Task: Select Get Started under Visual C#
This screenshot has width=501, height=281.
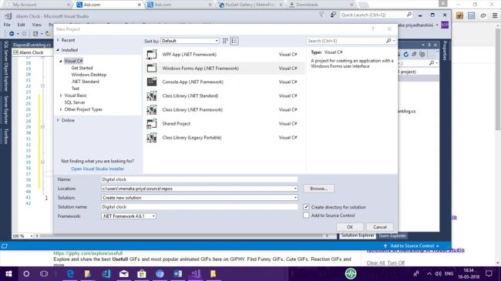Action: [x=82, y=68]
